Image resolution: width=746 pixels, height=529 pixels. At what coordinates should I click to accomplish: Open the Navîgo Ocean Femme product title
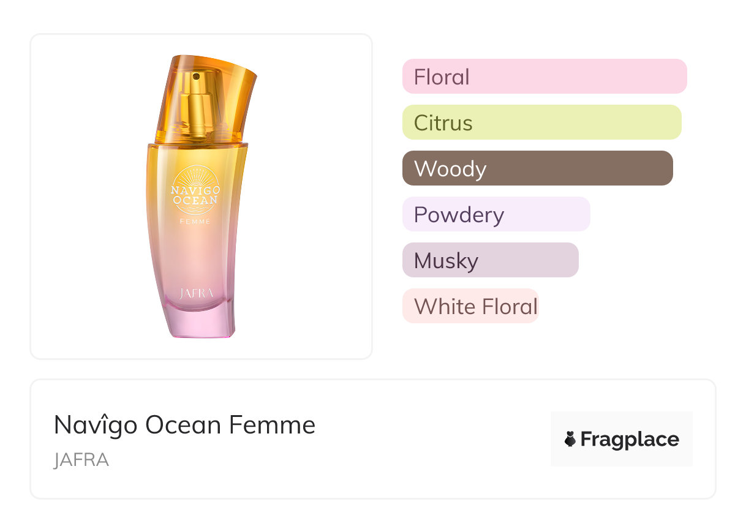click(x=184, y=425)
